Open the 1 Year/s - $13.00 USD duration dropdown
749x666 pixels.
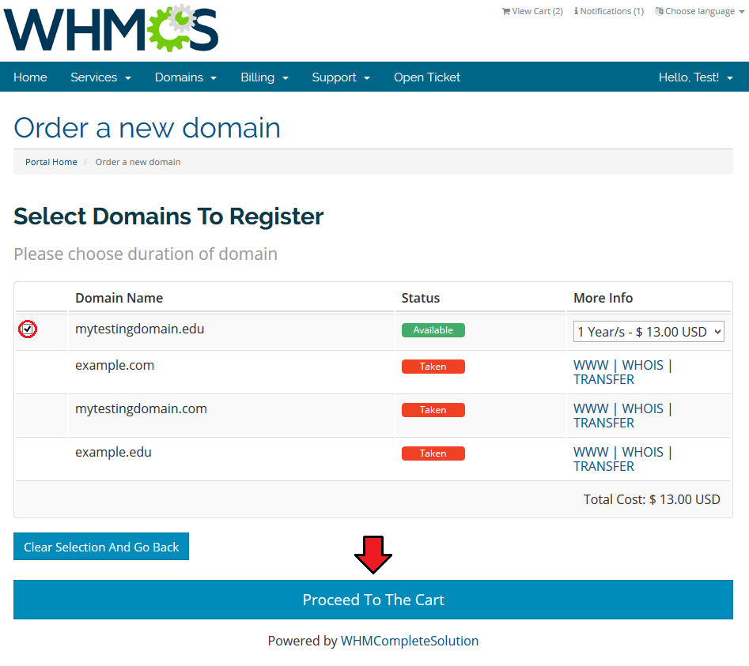tap(649, 332)
